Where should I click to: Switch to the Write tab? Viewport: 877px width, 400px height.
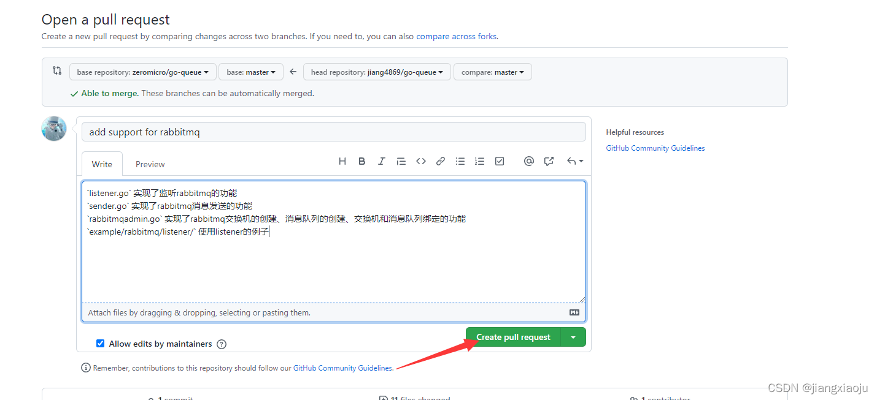(x=102, y=164)
